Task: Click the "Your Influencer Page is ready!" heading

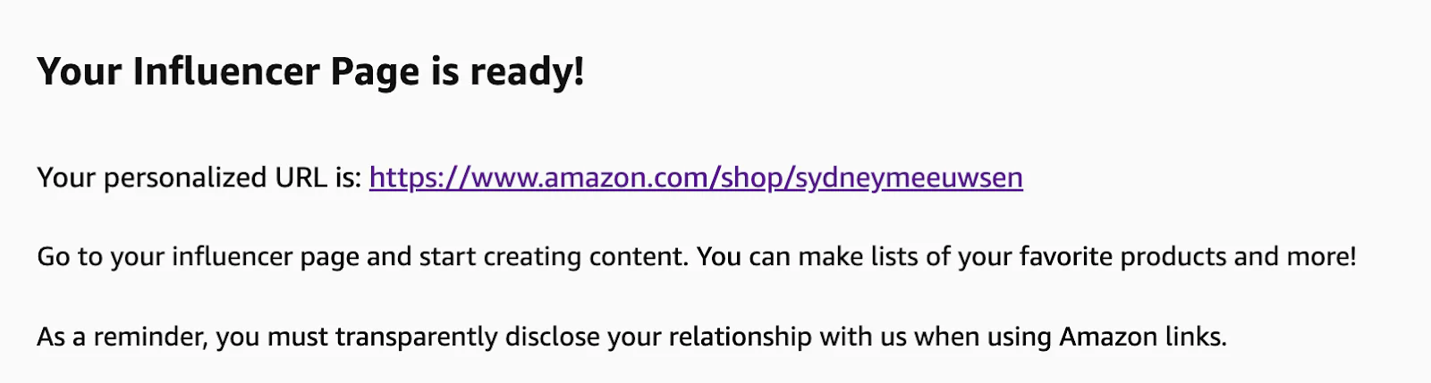Action: 310,71
